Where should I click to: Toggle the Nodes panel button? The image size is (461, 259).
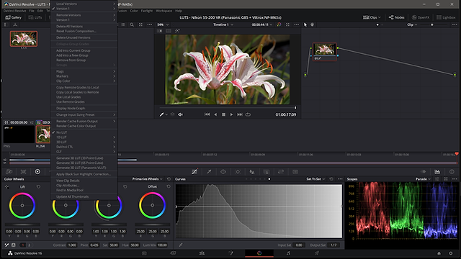396,17
